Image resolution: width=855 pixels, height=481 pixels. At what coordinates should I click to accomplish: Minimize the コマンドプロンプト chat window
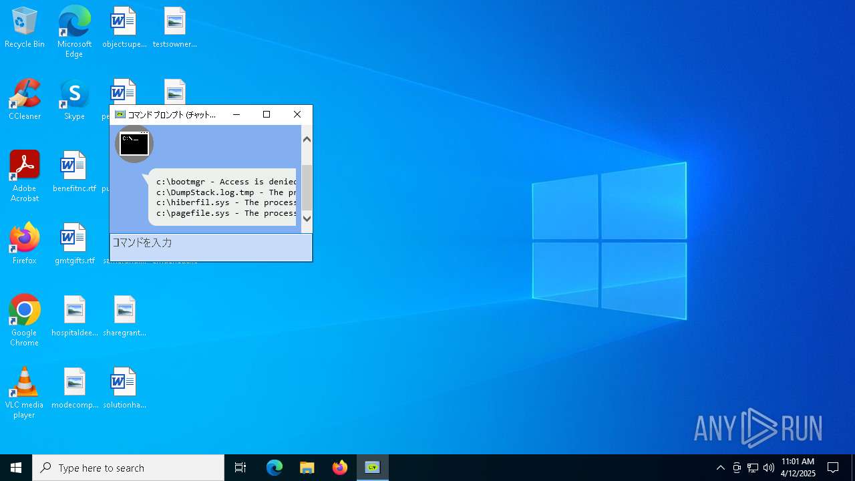[236, 114]
